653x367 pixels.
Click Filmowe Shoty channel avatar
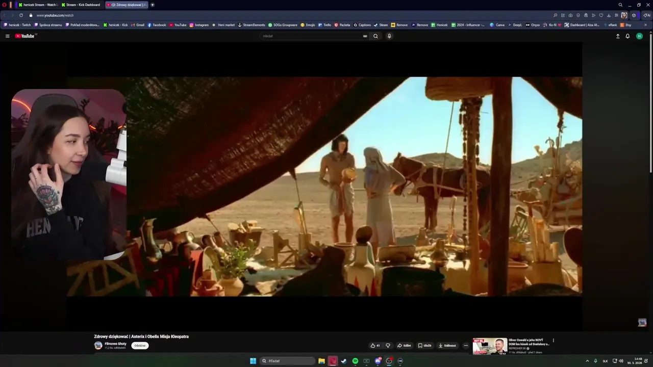click(98, 346)
